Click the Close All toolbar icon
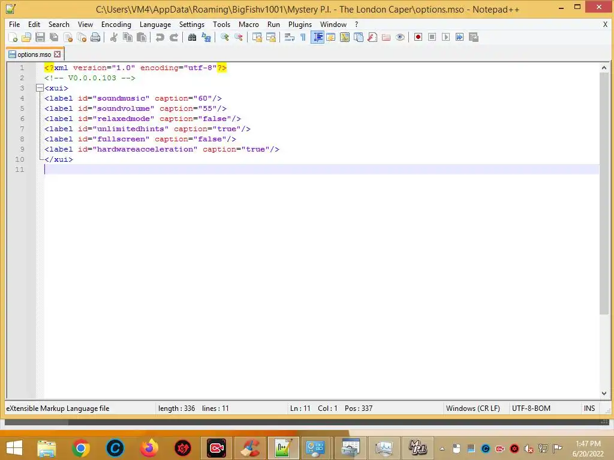The image size is (614, 460). [82, 37]
